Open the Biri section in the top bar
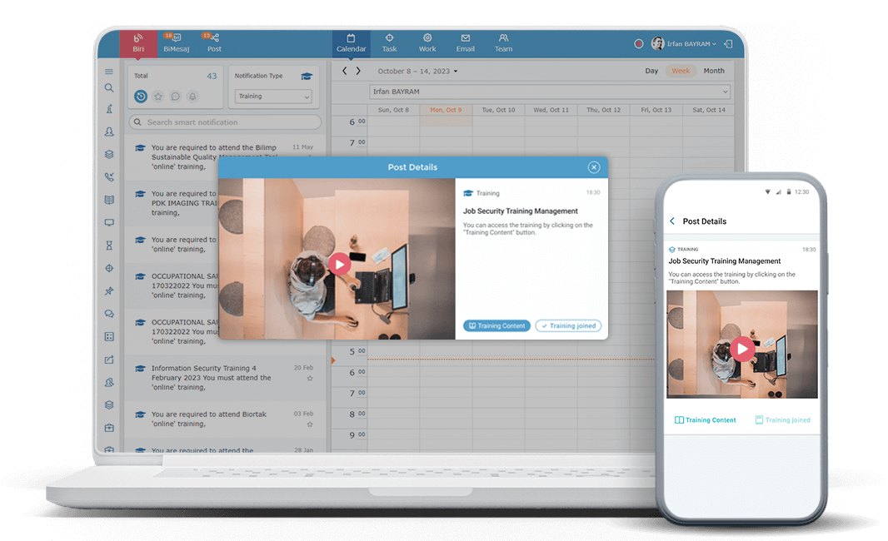The width and height of the screenshot is (888, 541). coord(138,43)
